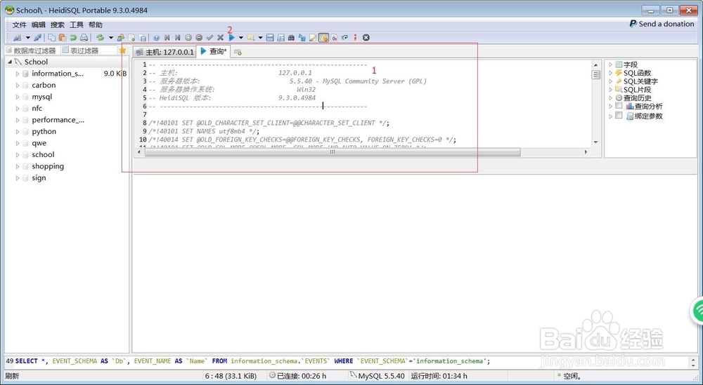This screenshot has height=385, width=703.
Task: Toggle the 0x binary hex icon
Action: pos(334,38)
